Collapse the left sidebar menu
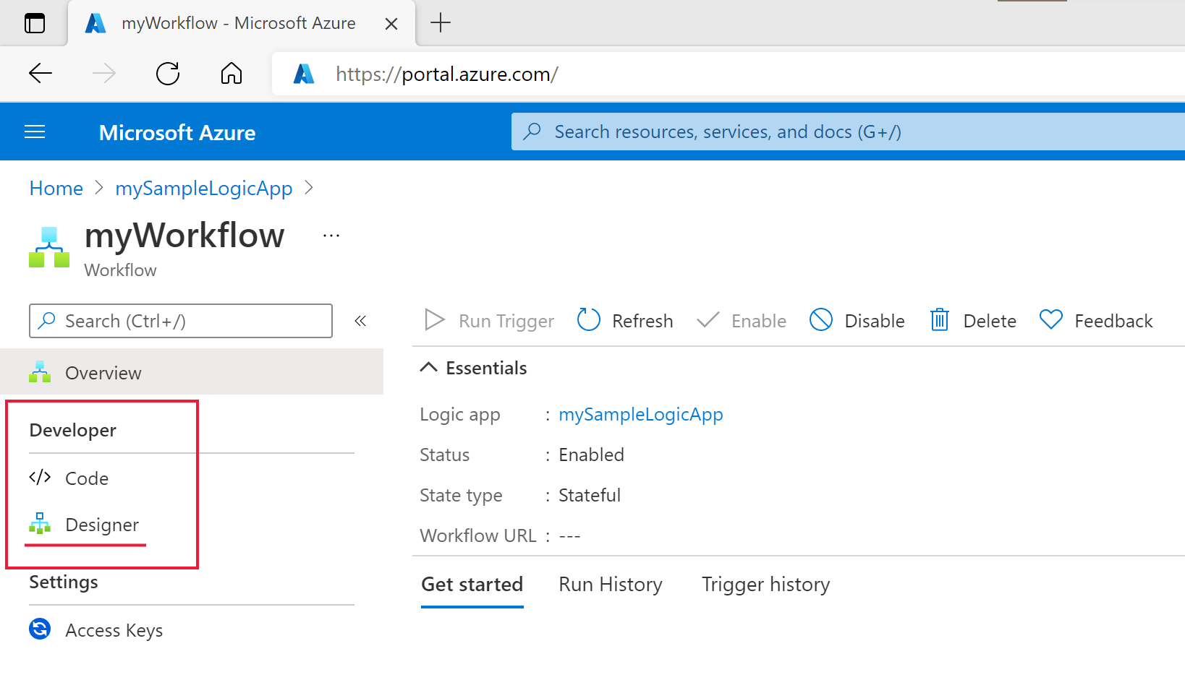Image resolution: width=1185 pixels, height=680 pixels. (x=360, y=321)
